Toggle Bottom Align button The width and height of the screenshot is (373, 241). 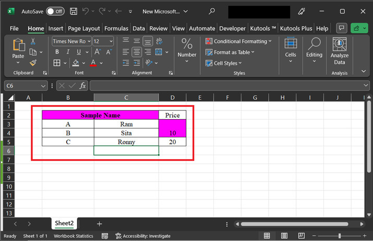tap(148, 41)
